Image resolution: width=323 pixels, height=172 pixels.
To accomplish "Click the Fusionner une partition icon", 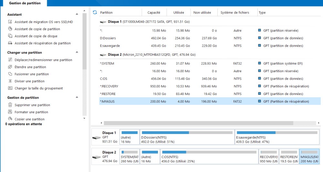I will [x=10, y=74].
